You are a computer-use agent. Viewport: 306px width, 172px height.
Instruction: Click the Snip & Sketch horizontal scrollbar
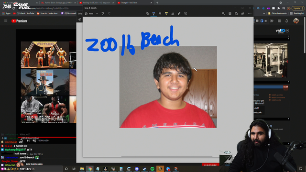(x=167, y=156)
